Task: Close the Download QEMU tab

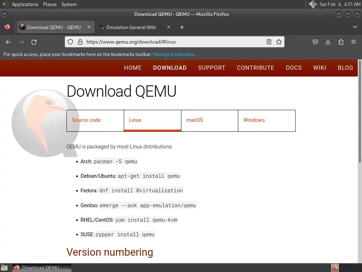Action: click(x=89, y=27)
